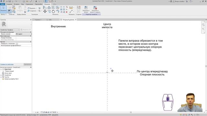
Task: Click the 'Внутренние' label in canvas
Action: pyautogui.click(x=58, y=26)
